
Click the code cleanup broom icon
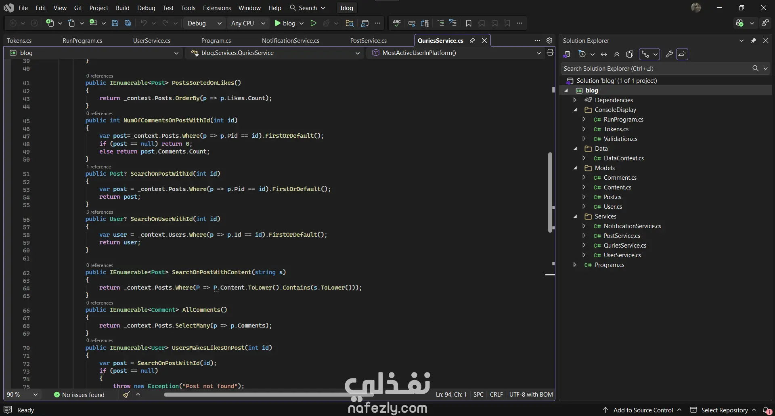[126, 395]
